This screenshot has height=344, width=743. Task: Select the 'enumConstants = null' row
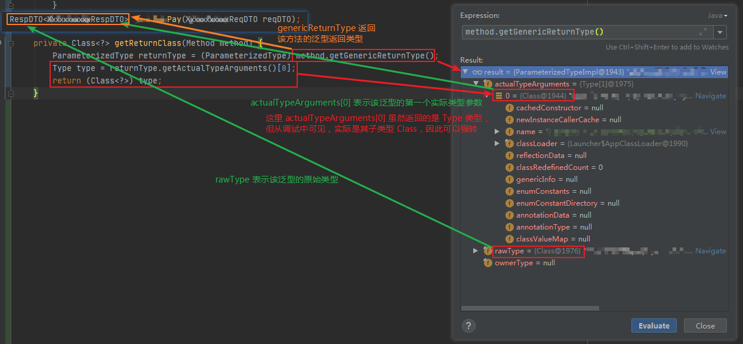(x=594, y=191)
